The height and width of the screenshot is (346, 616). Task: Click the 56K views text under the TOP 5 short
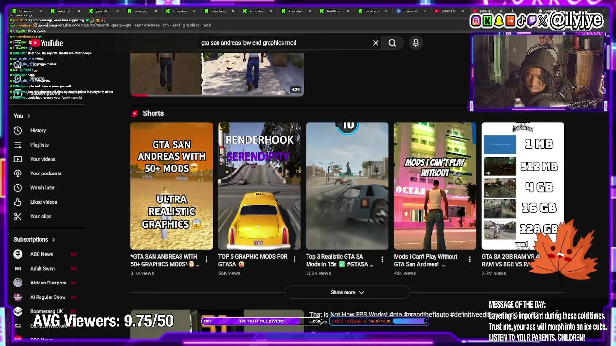(x=229, y=273)
